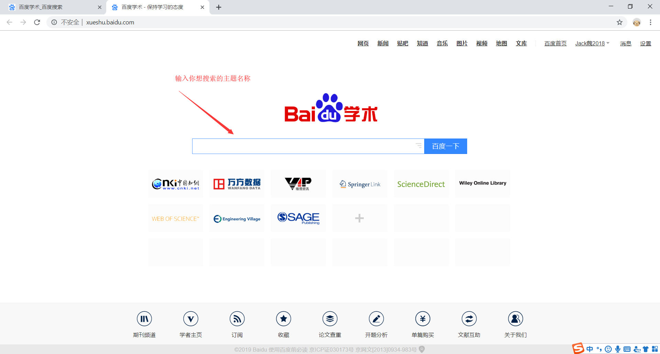Open the 文库 navigation link

click(521, 44)
